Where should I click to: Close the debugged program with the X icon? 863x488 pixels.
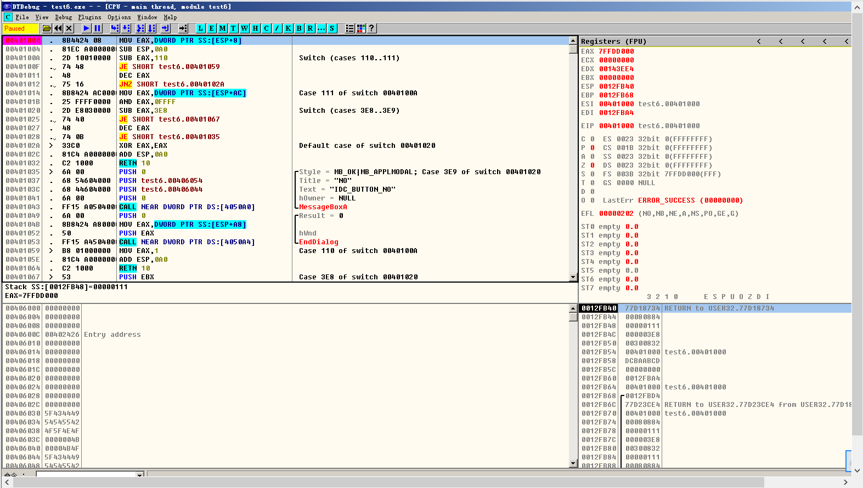[69, 28]
